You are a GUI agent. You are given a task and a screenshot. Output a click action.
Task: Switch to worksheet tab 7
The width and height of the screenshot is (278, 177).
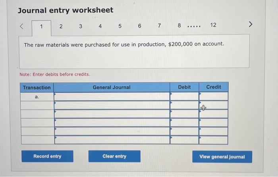tap(159, 26)
